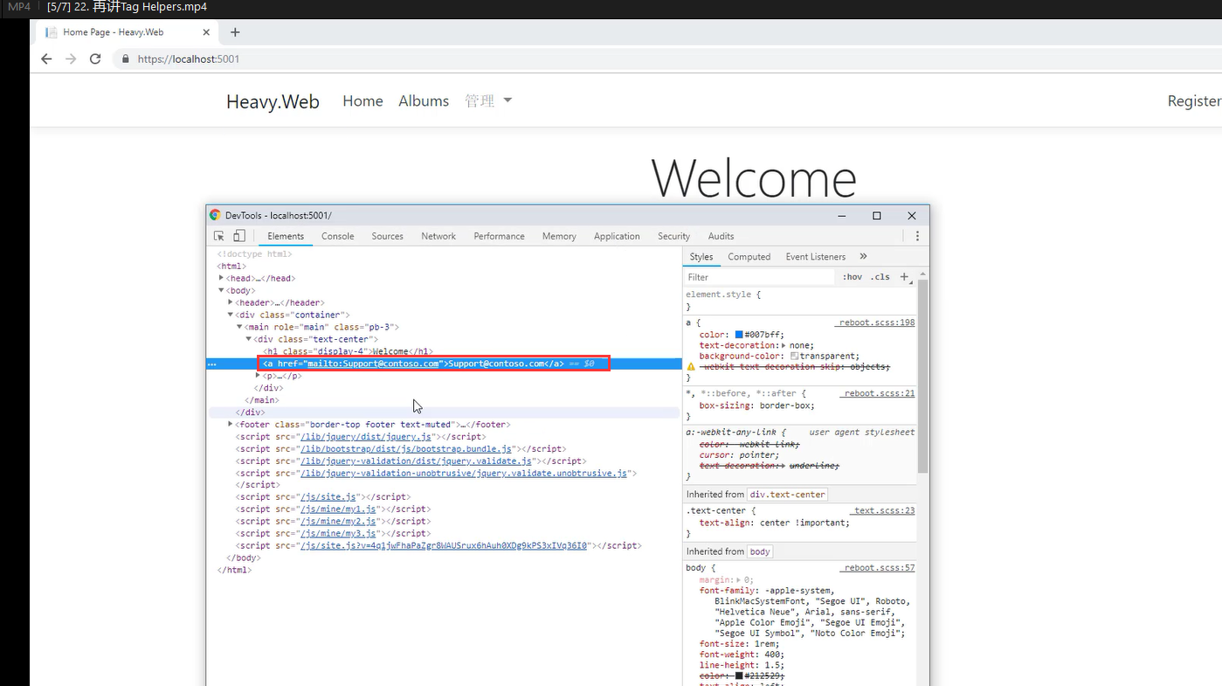Reload the localhost page
This screenshot has width=1222, height=686.
point(95,59)
